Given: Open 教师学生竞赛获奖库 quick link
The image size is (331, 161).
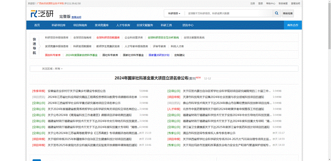Looking at the screenshot, I should [108, 46].
